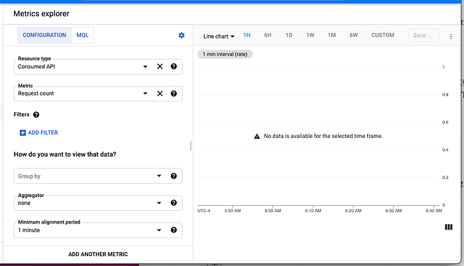Select the 6H time range
Screen dimensions: 464x266
[268, 35]
